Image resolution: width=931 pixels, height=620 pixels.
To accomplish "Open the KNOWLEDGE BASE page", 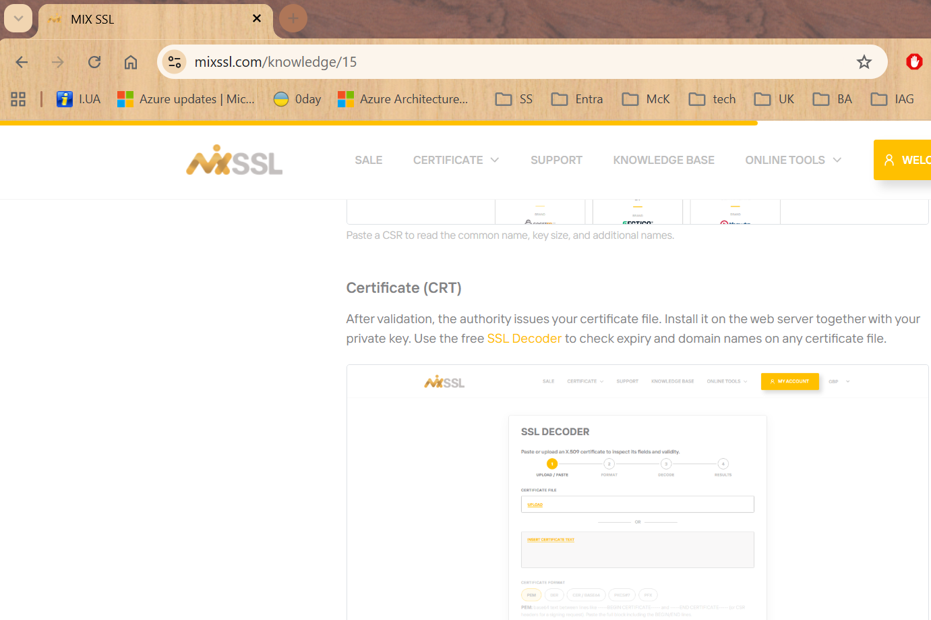I will tap(663, 161).
